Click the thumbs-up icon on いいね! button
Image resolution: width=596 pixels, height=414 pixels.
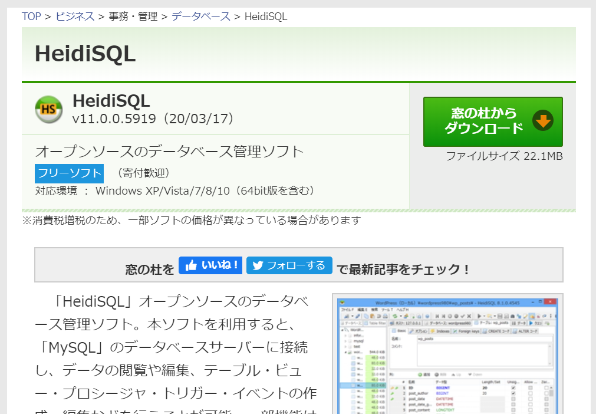(x=191, y=265)
